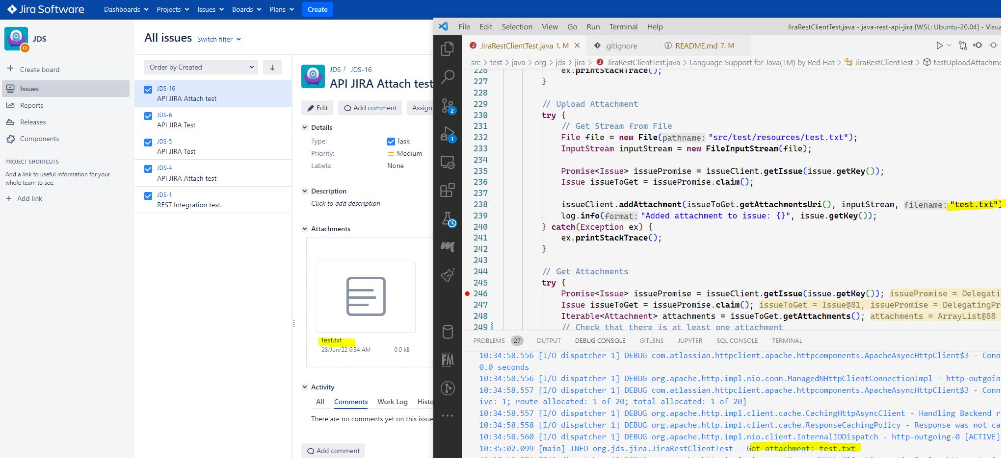Click the Create button in Jira header

(318, 9)
